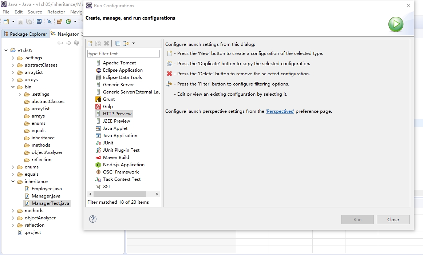Open the Source menu in Eclipse
This screenshot has width=423, height=255.
coord(35,12)
